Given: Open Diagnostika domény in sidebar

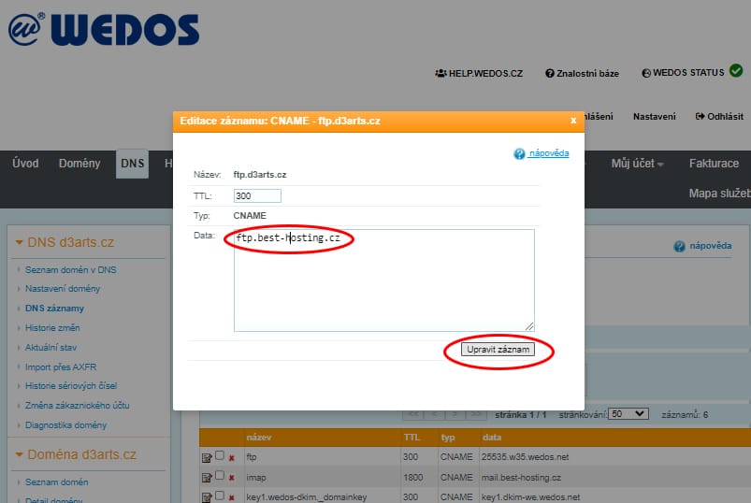Looking at the screenshot, I should coord(66,425).
